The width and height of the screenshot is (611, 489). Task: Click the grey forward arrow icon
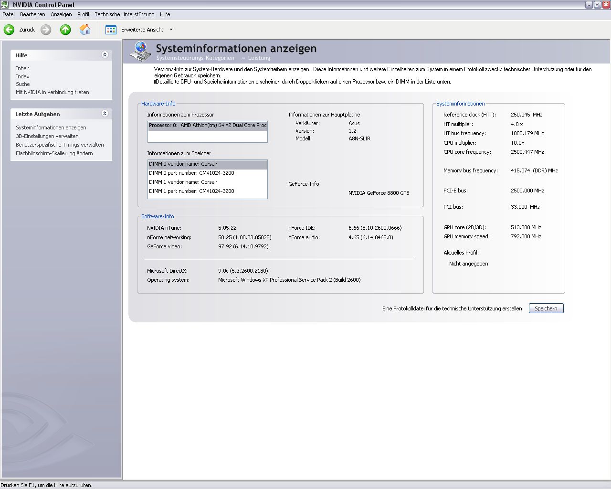[x=46, y=30]
